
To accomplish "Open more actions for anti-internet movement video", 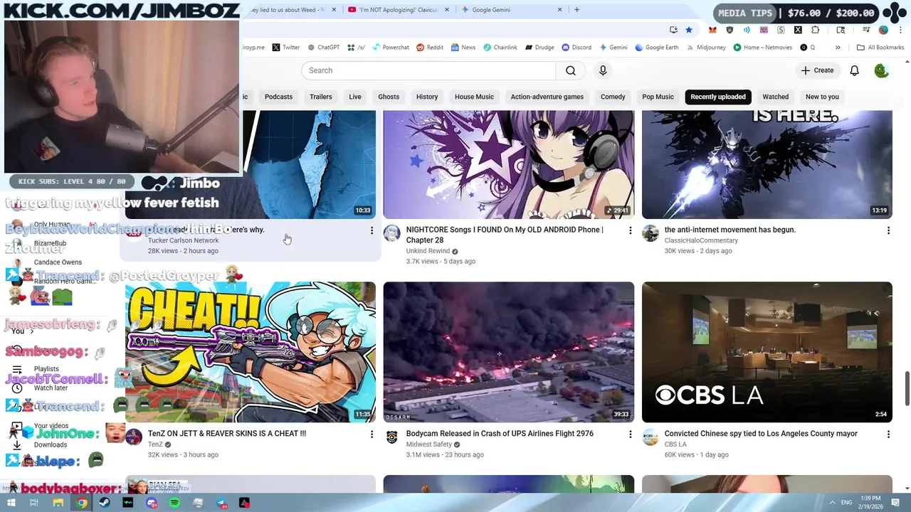I will tap(888, 230).
